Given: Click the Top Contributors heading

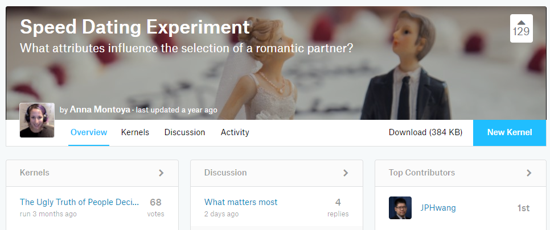Looking at the screenshot, I should (x=422, y=173).
